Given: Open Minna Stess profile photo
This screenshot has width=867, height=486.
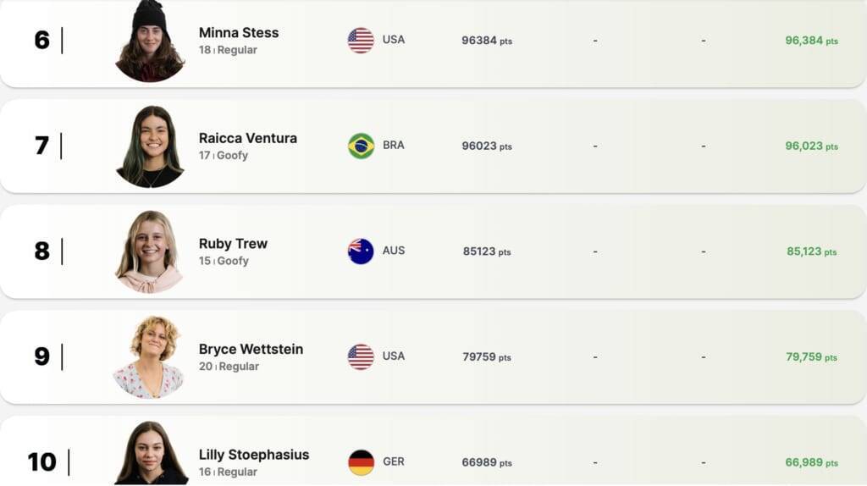Looking at the screenshot, I should pyautogui.click(x=150, y=42).
